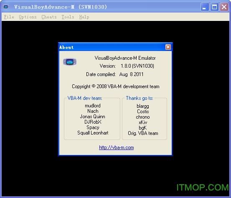231x198 pixels.
Task: Click the name DJRobX
Action: [x=93, y=122]
